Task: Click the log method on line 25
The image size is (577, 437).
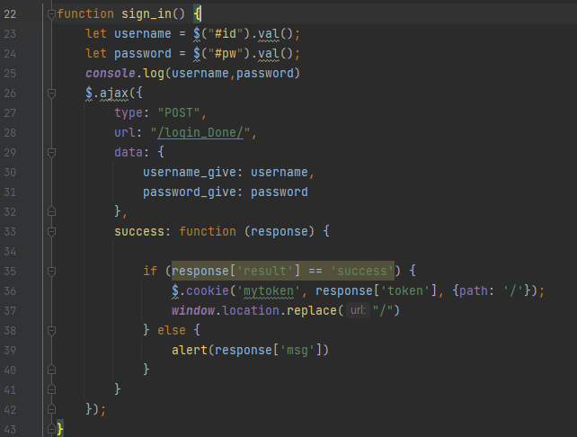Action: pos(154,73)
